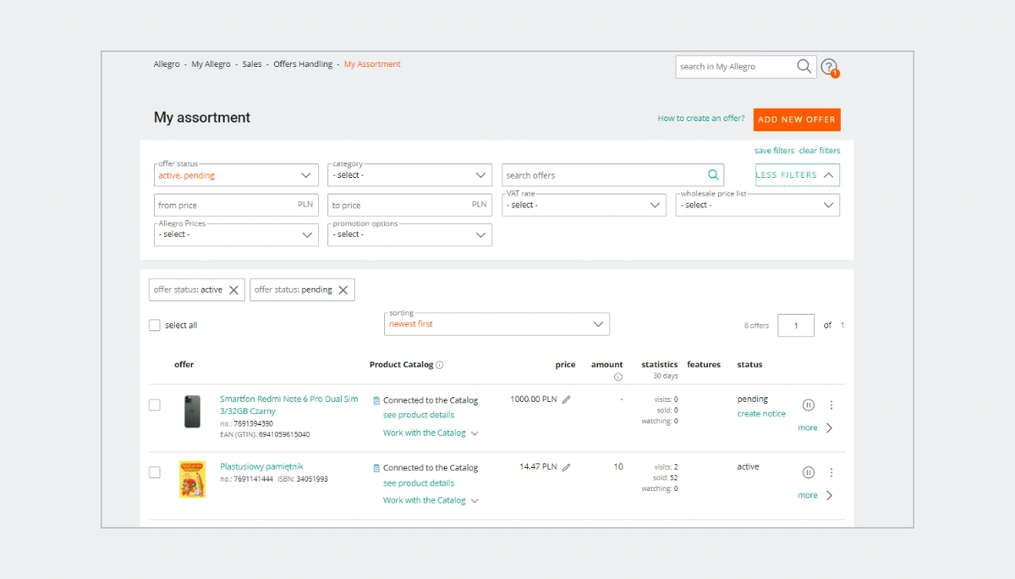Image resolution: width=1015 pixels, height=579 pixels.
Task: Pause the Smartfon Redmi Note 6 offer
Action: tap(809, 405)
